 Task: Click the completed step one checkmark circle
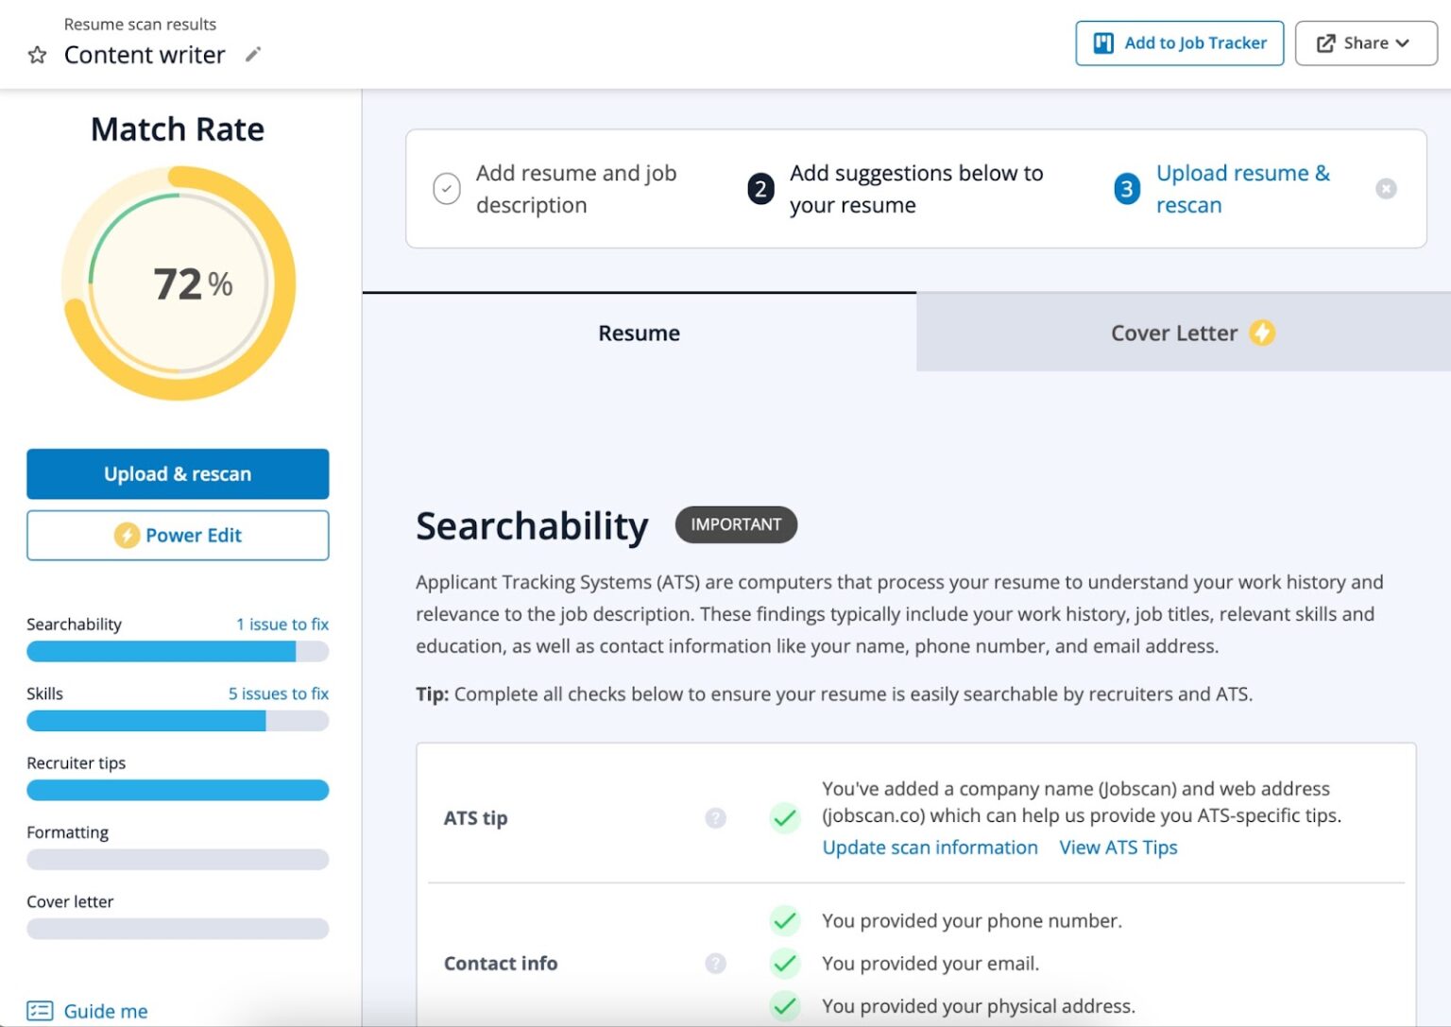447,189
